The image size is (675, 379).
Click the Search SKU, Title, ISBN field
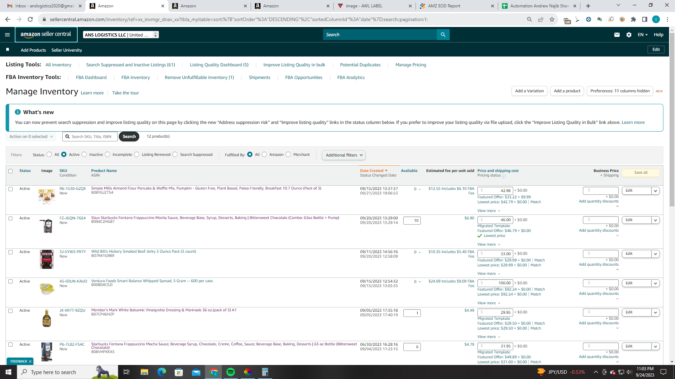pos(90,137)
